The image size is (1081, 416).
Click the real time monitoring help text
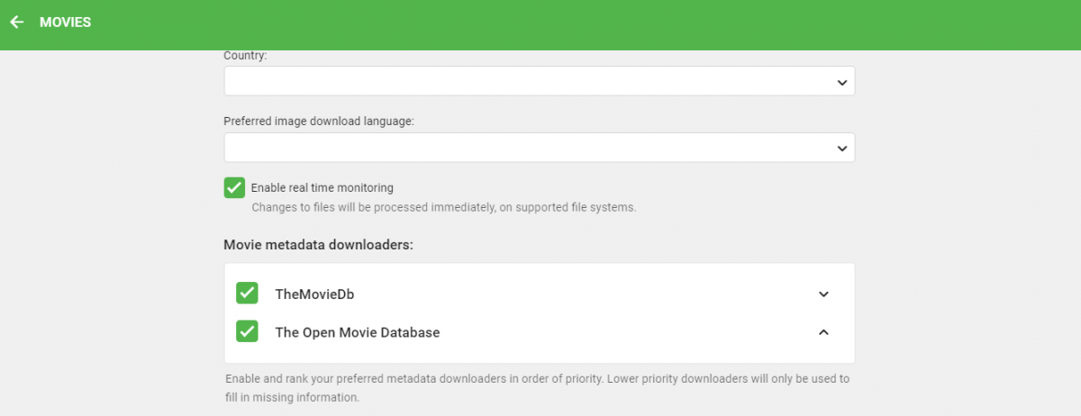point(443,207)
